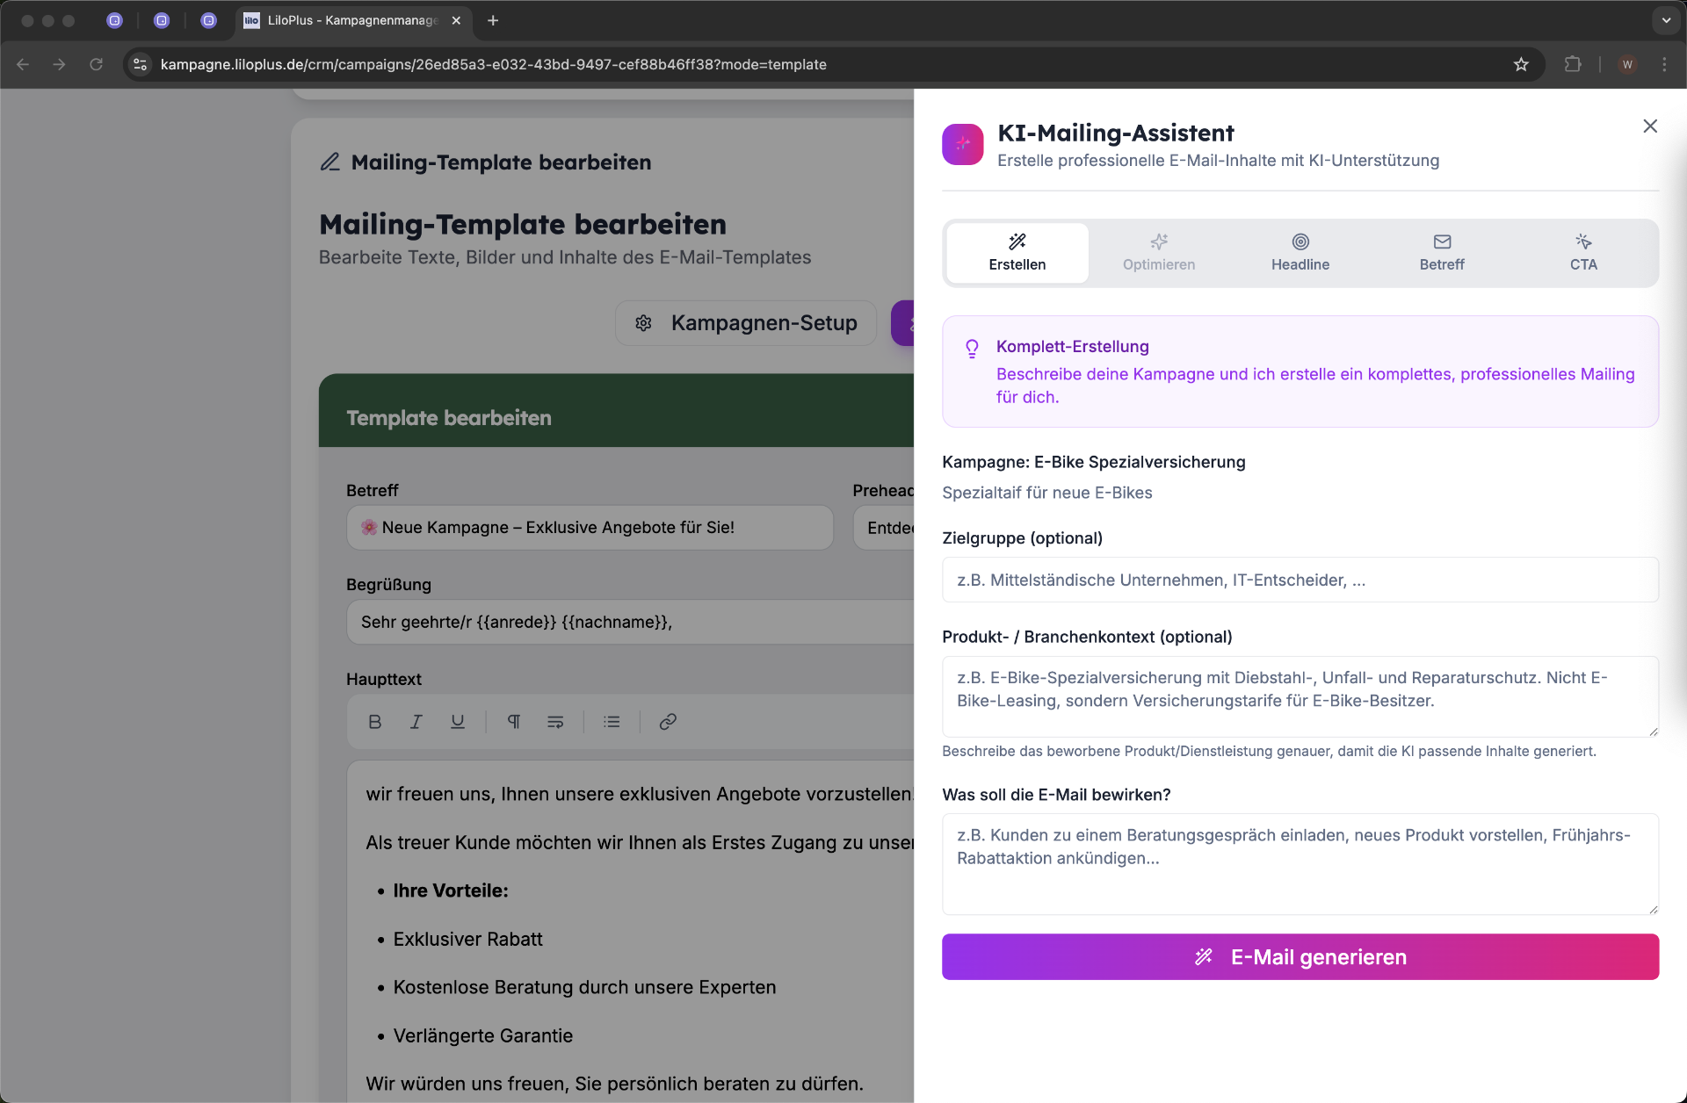
Task: Select the CTA sparkle icon
Action: (1582, 242)
